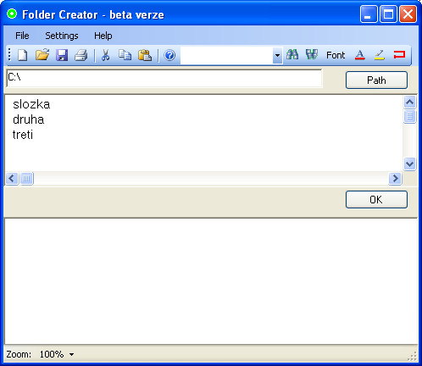Copy using the two-pages icon
The height and width of the screenshot is (366, 422).
pyautogui.click(x=125, y=55)
